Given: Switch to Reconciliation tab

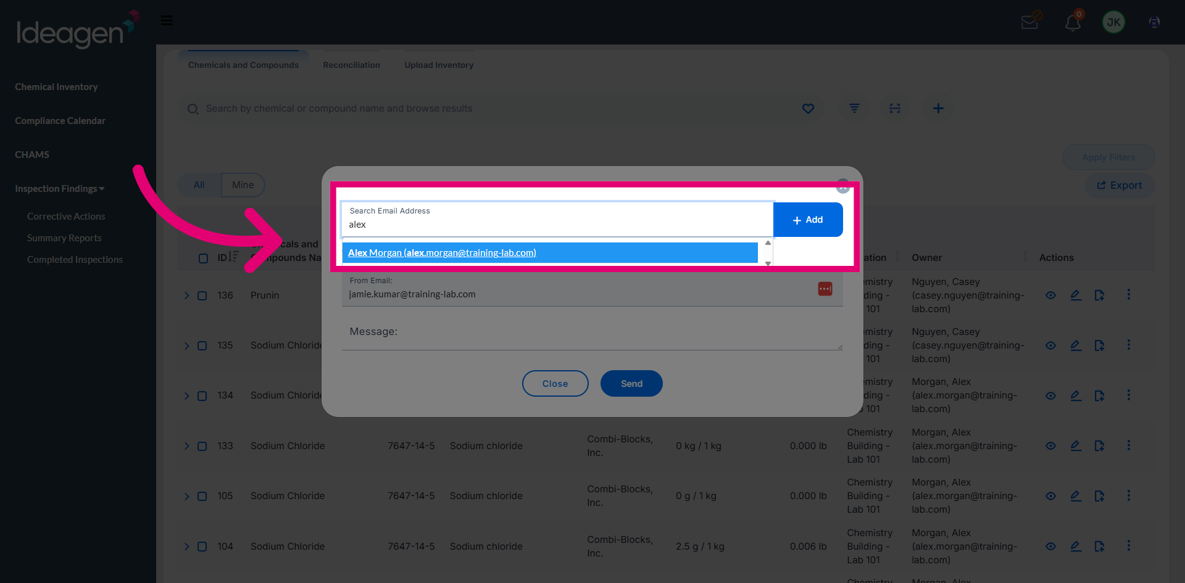Looking at the screenshot, I should (x=351, y=65).
